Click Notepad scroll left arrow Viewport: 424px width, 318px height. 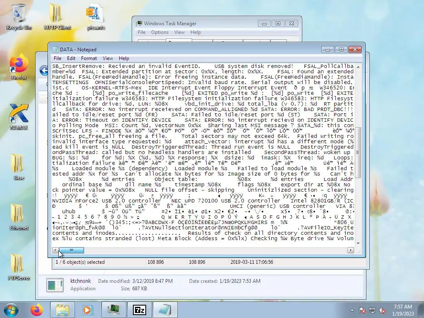pyautogui.click(x=55, y=250)
